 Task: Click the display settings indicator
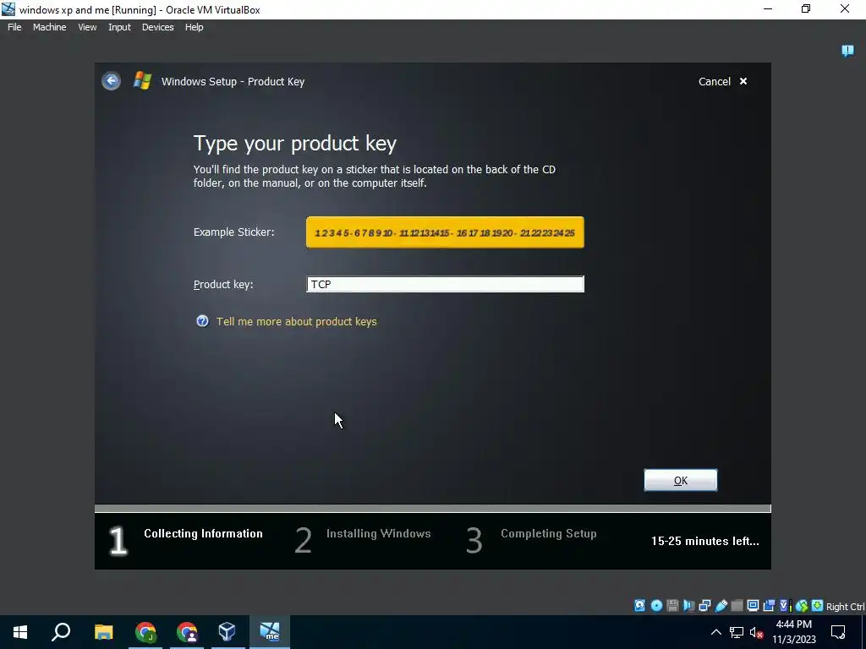(x=753, y=605)
